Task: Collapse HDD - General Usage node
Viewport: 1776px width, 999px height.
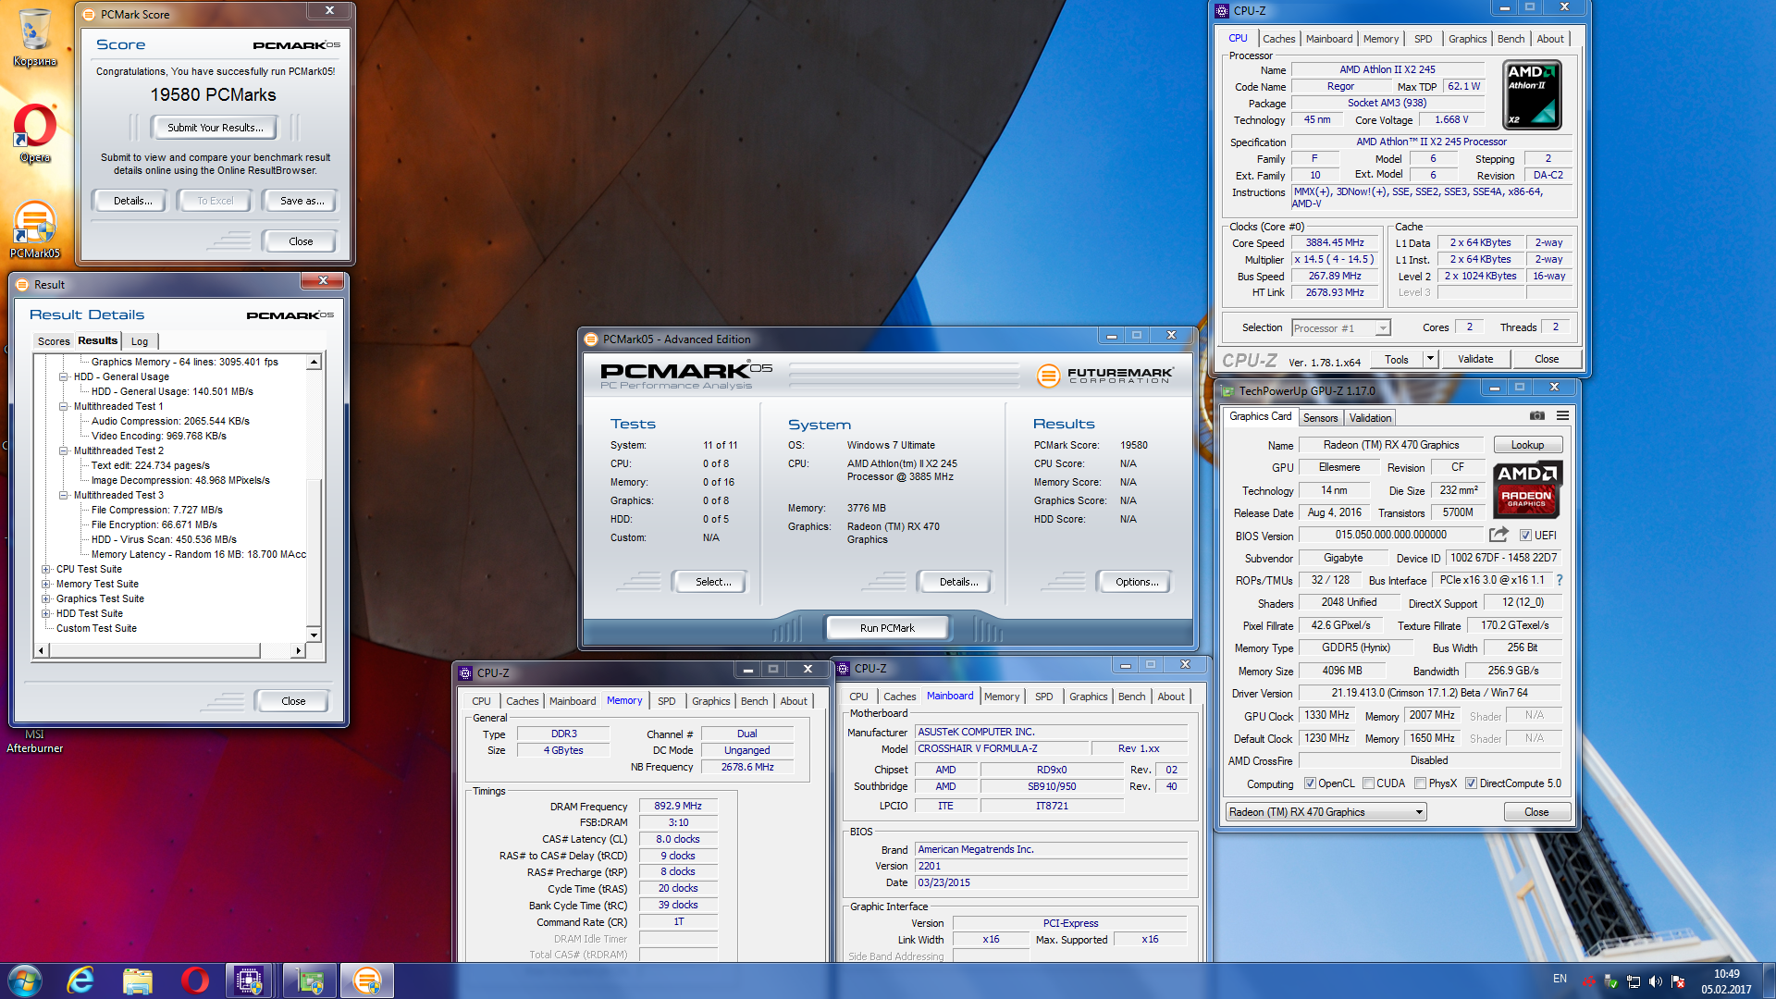Action: coord(64,376)
